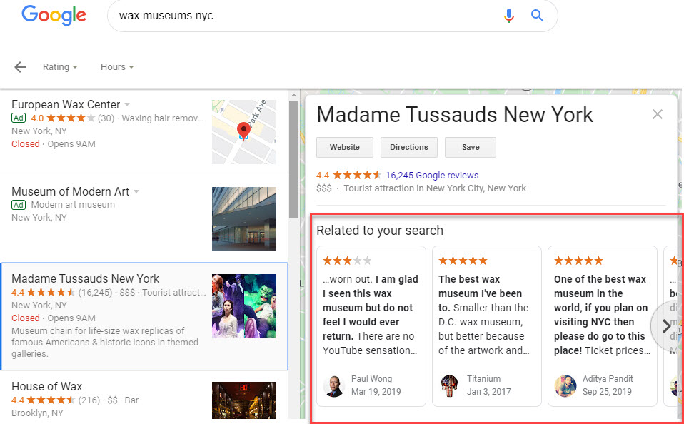The width and height of the screenshot is (684, 424).
Task: Save Madame Tussauds New York
Action: [470, 147]
